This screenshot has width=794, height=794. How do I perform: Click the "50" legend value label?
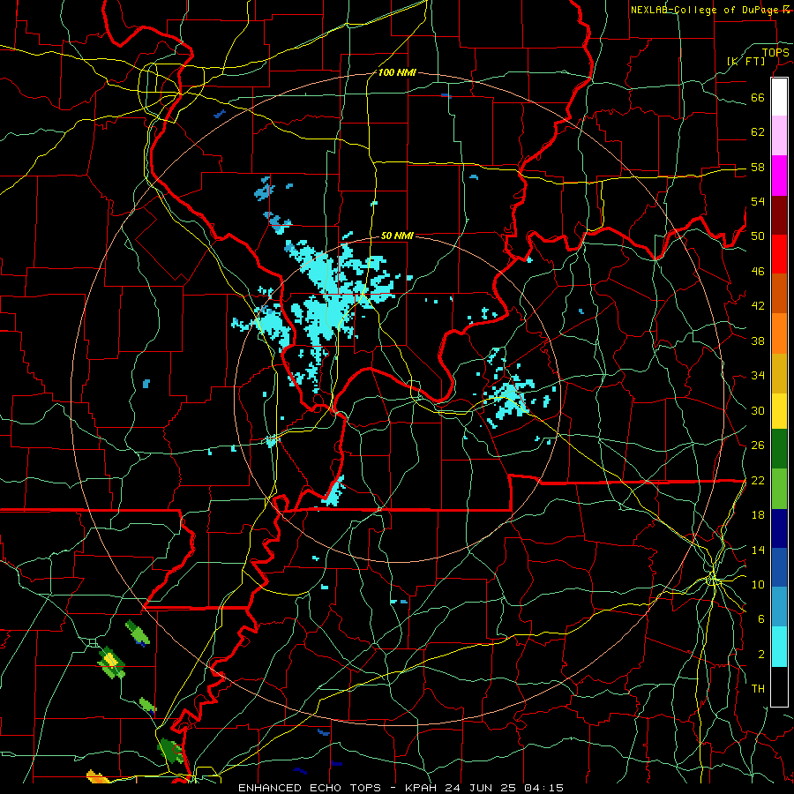[758, 236]
